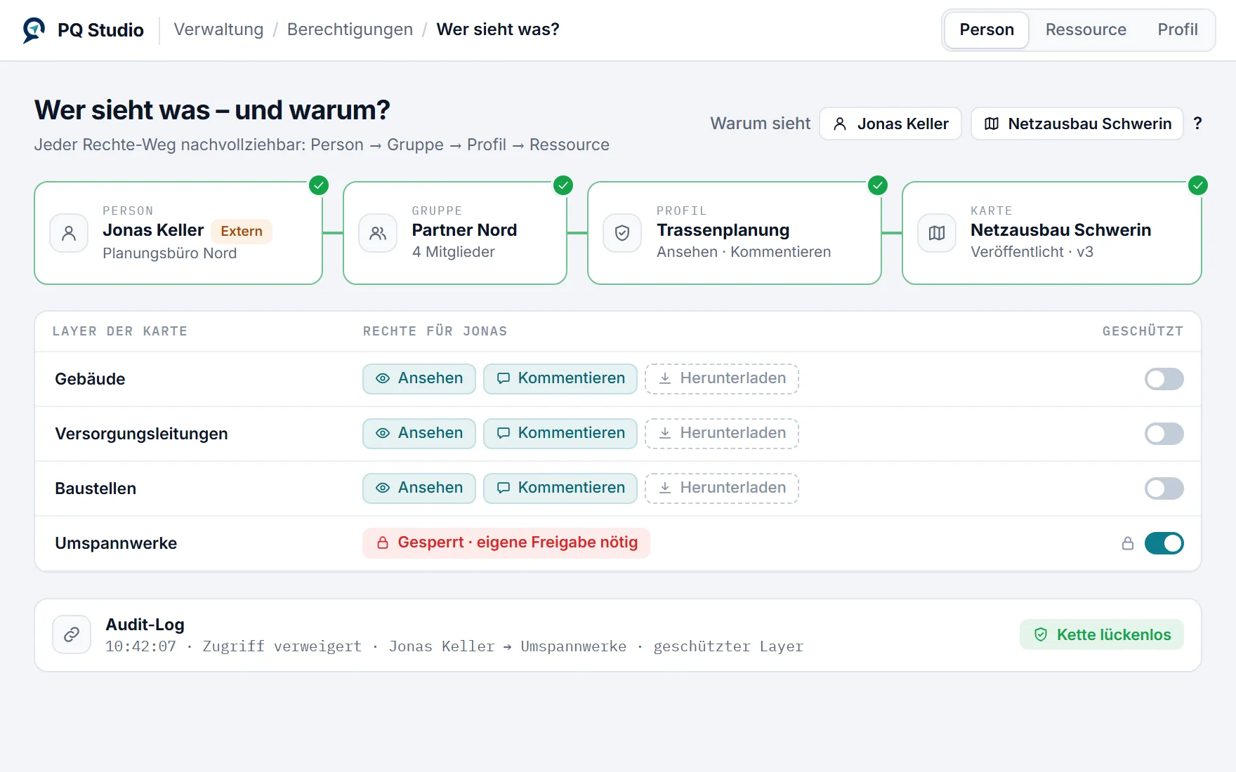
Task: Click Kommentieren right for Baustellen
Action: click(x=560, y=488)
